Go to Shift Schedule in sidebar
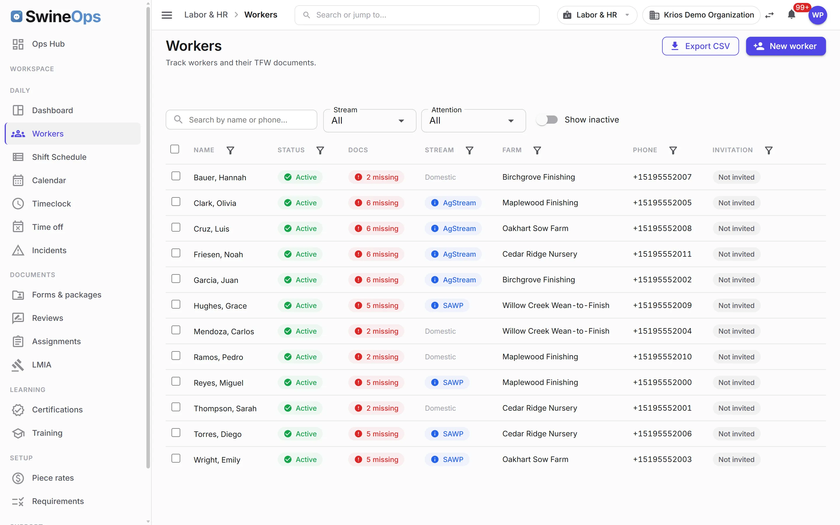The image size is (840, 525). 73,157
